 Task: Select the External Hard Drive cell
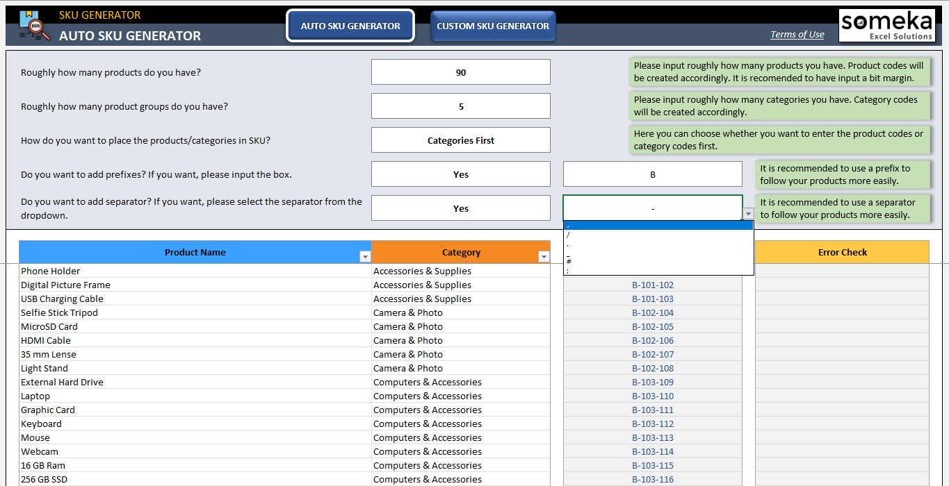(195, 382)
